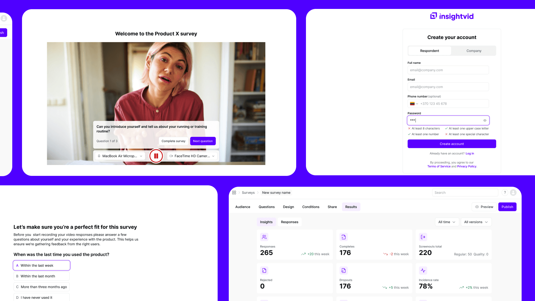Select answer 'Within the last week'

(41, 265)
